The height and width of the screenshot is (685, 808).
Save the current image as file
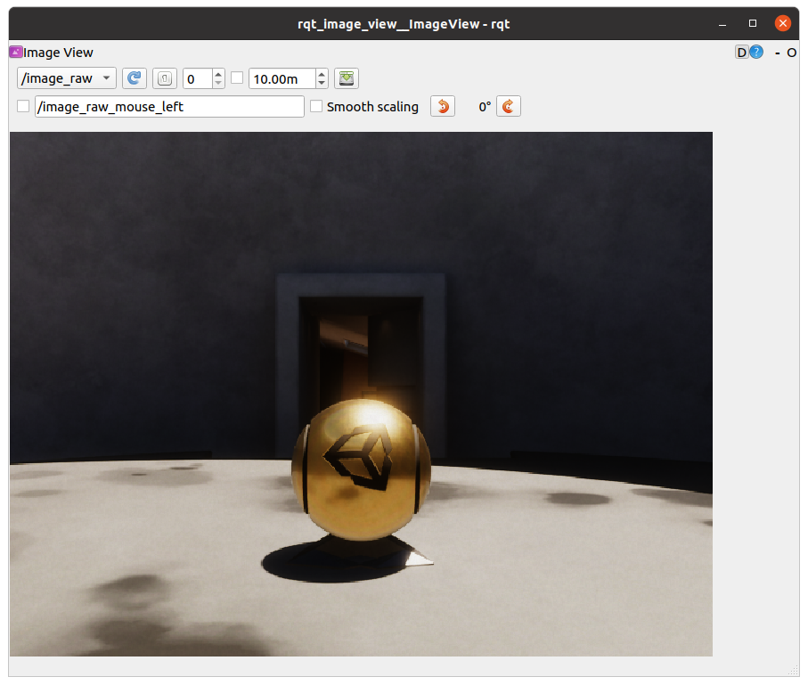pyautogui.click(x=347, y=78)
